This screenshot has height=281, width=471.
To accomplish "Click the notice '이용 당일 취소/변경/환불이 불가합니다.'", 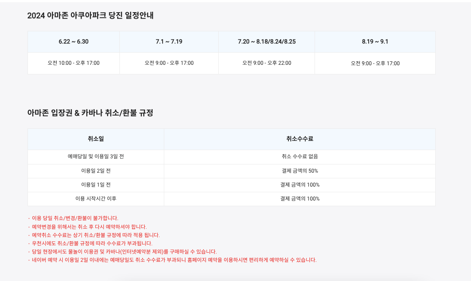I will coord(75,218).
